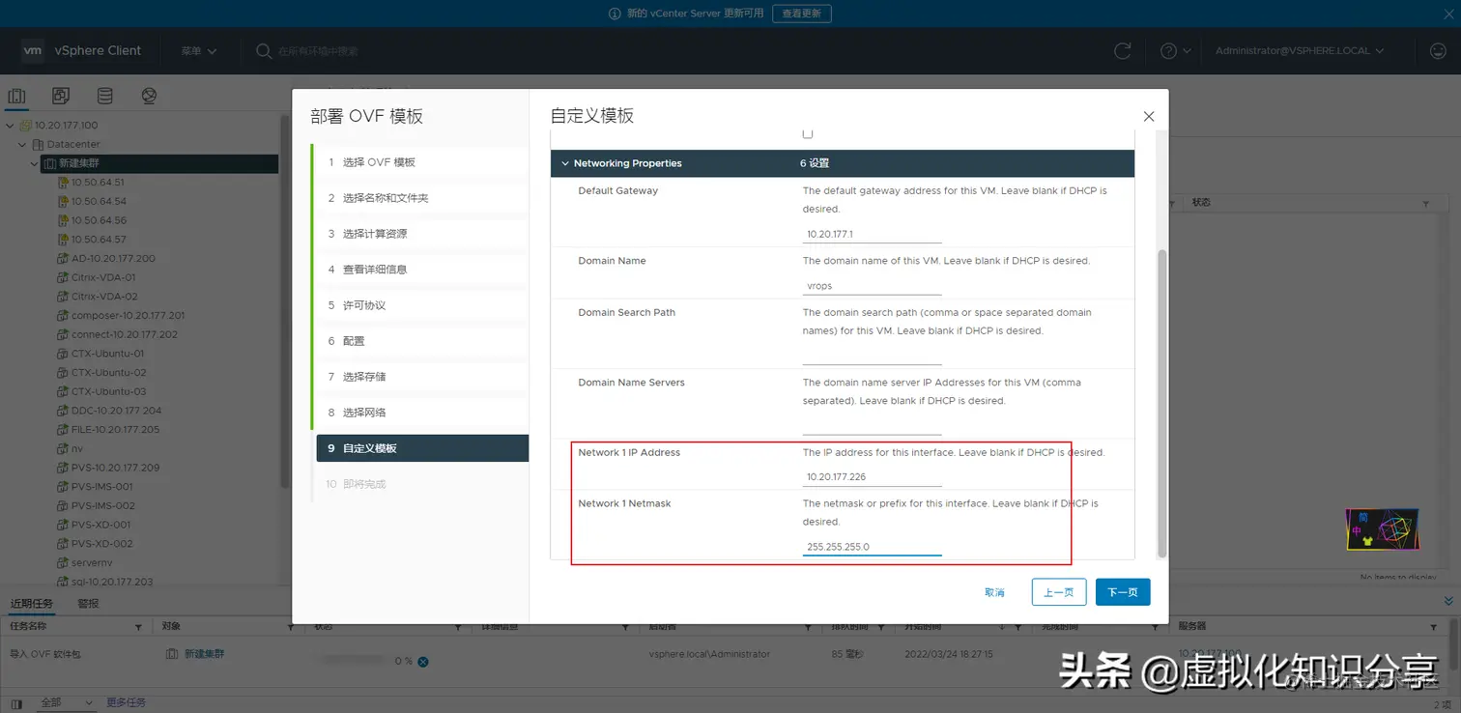Switch to the 警报 tab
Image resolution: width=1461 pixels, height=713 pixels.
pos(90,603)
